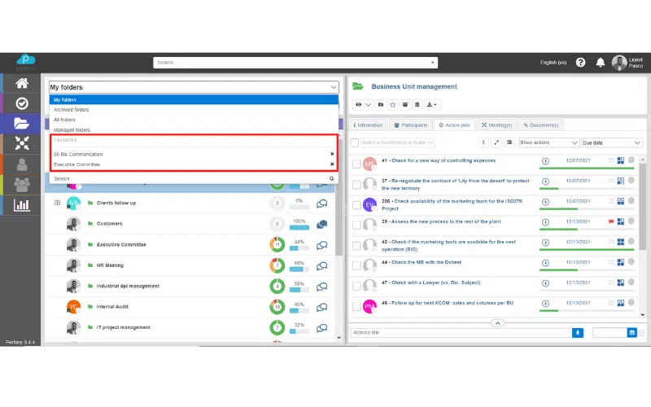This screenshot has width=651, height=407.
Task: Toggle the select-all actions checkbox
Action: (355, 142)
